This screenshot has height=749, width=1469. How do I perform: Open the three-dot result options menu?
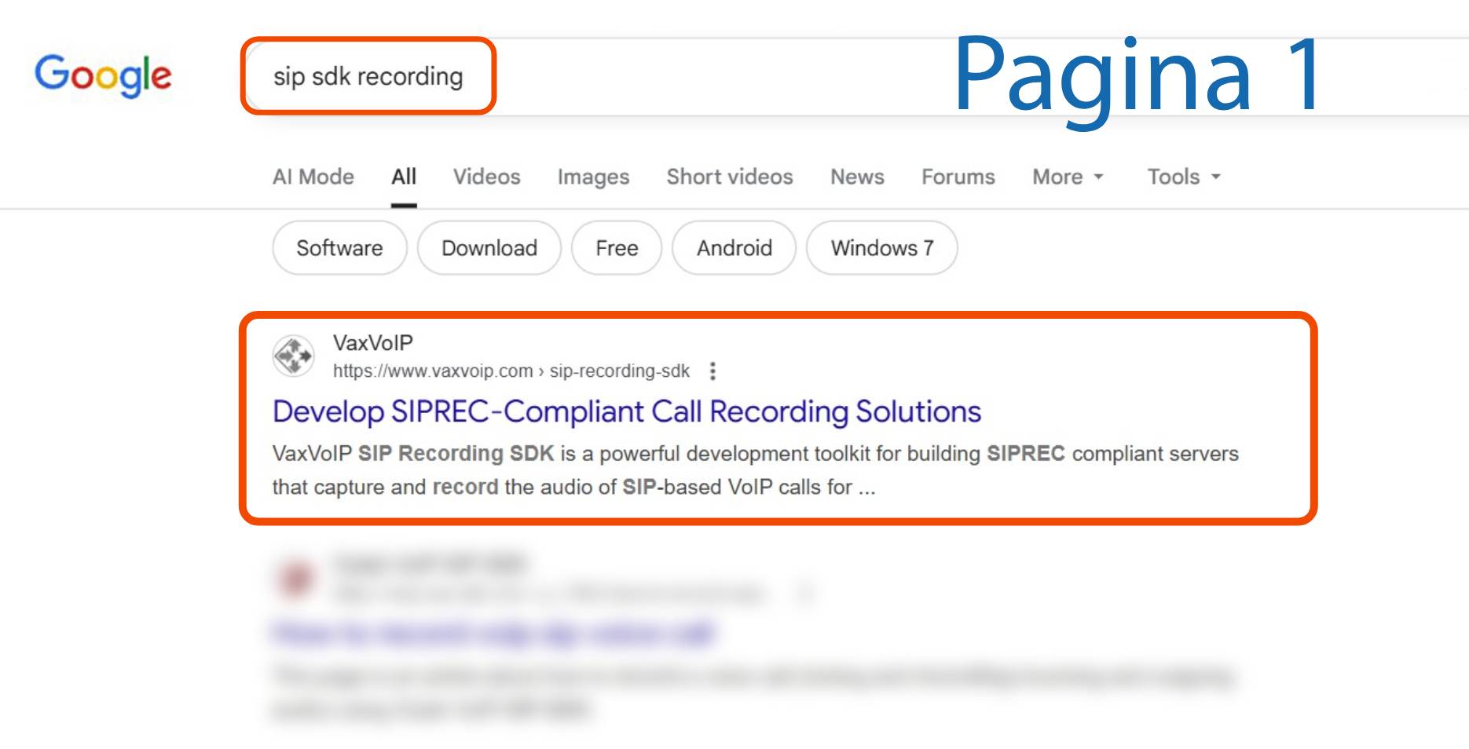(713, 371)
